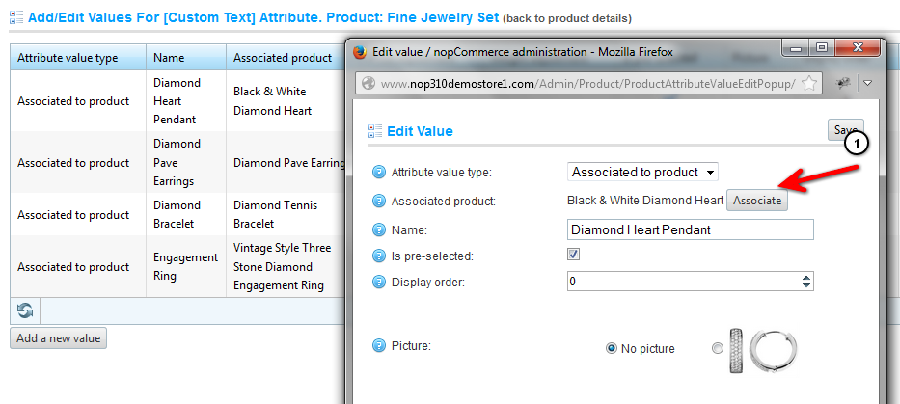900x404 pixels.
Task: Click help icon next to Attribute value type
Action: 379,173
